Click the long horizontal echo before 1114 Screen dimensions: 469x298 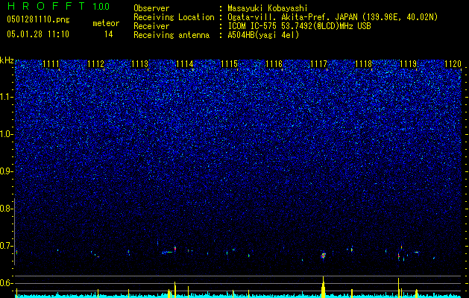(168, 253)
